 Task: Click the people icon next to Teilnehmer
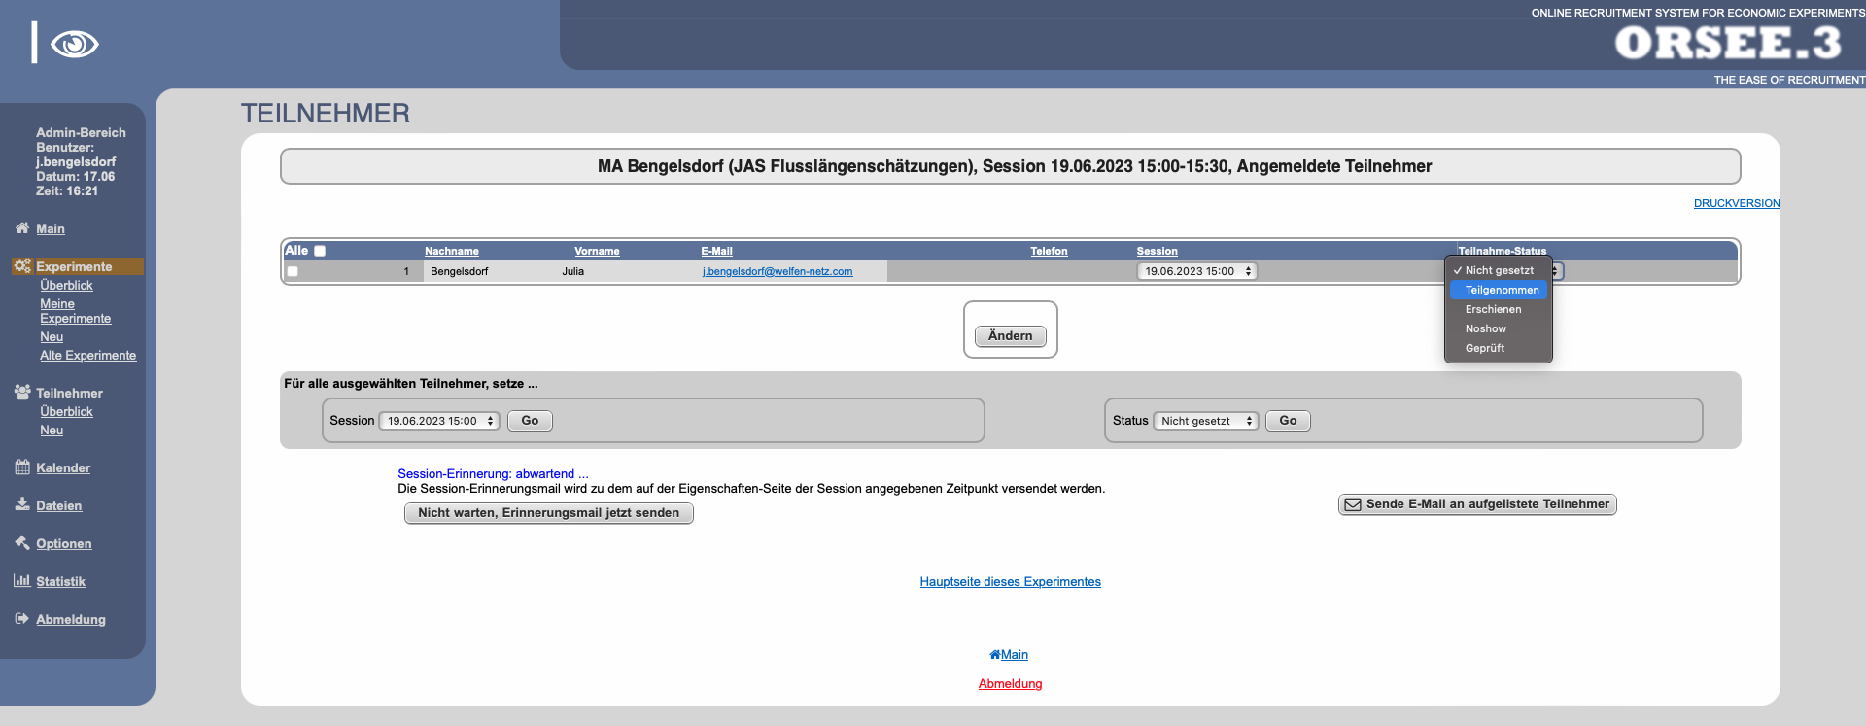[x=22, y=393]
